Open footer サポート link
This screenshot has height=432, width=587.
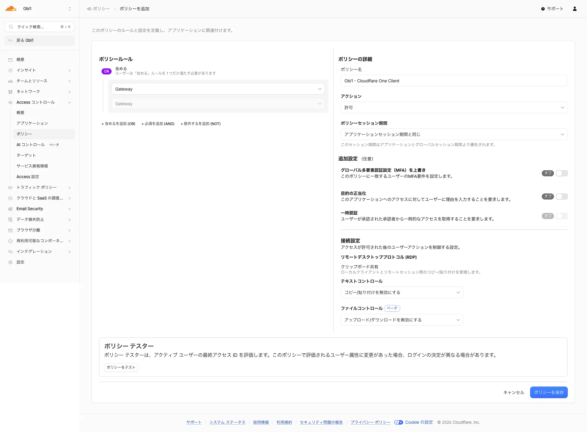[194, 423]
